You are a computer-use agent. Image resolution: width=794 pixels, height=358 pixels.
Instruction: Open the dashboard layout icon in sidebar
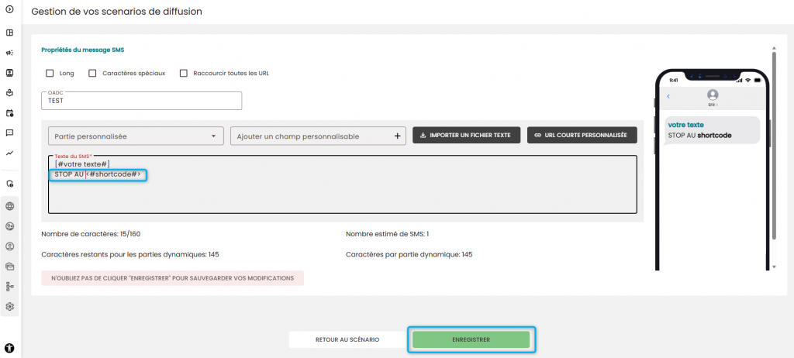pyautogui.click(x=9, y=33)
